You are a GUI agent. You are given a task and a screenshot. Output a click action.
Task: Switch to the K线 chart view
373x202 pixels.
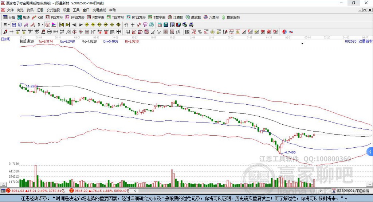[38, 18]
